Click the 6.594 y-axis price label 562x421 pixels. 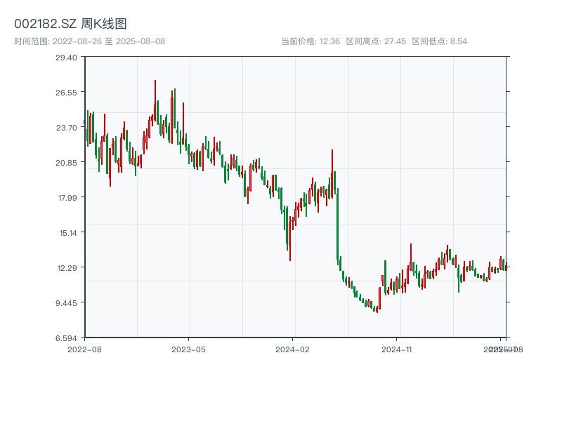pyautogui.click(x=66, y=338)
